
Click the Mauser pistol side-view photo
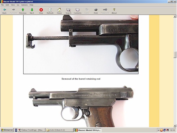[81, 106]
